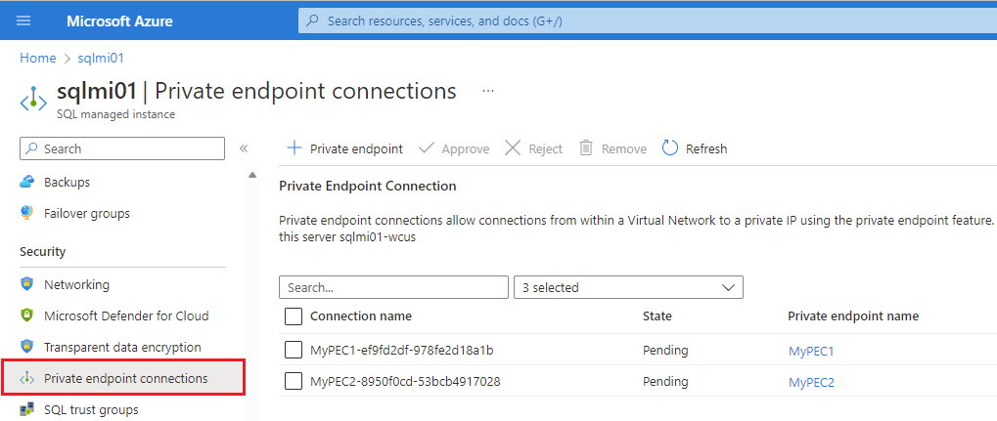Image resolution: width=997 pixels, height=421 pixels.
Task: Check the MyPEC1 connection row checkbox
Action: coord(294,350)
